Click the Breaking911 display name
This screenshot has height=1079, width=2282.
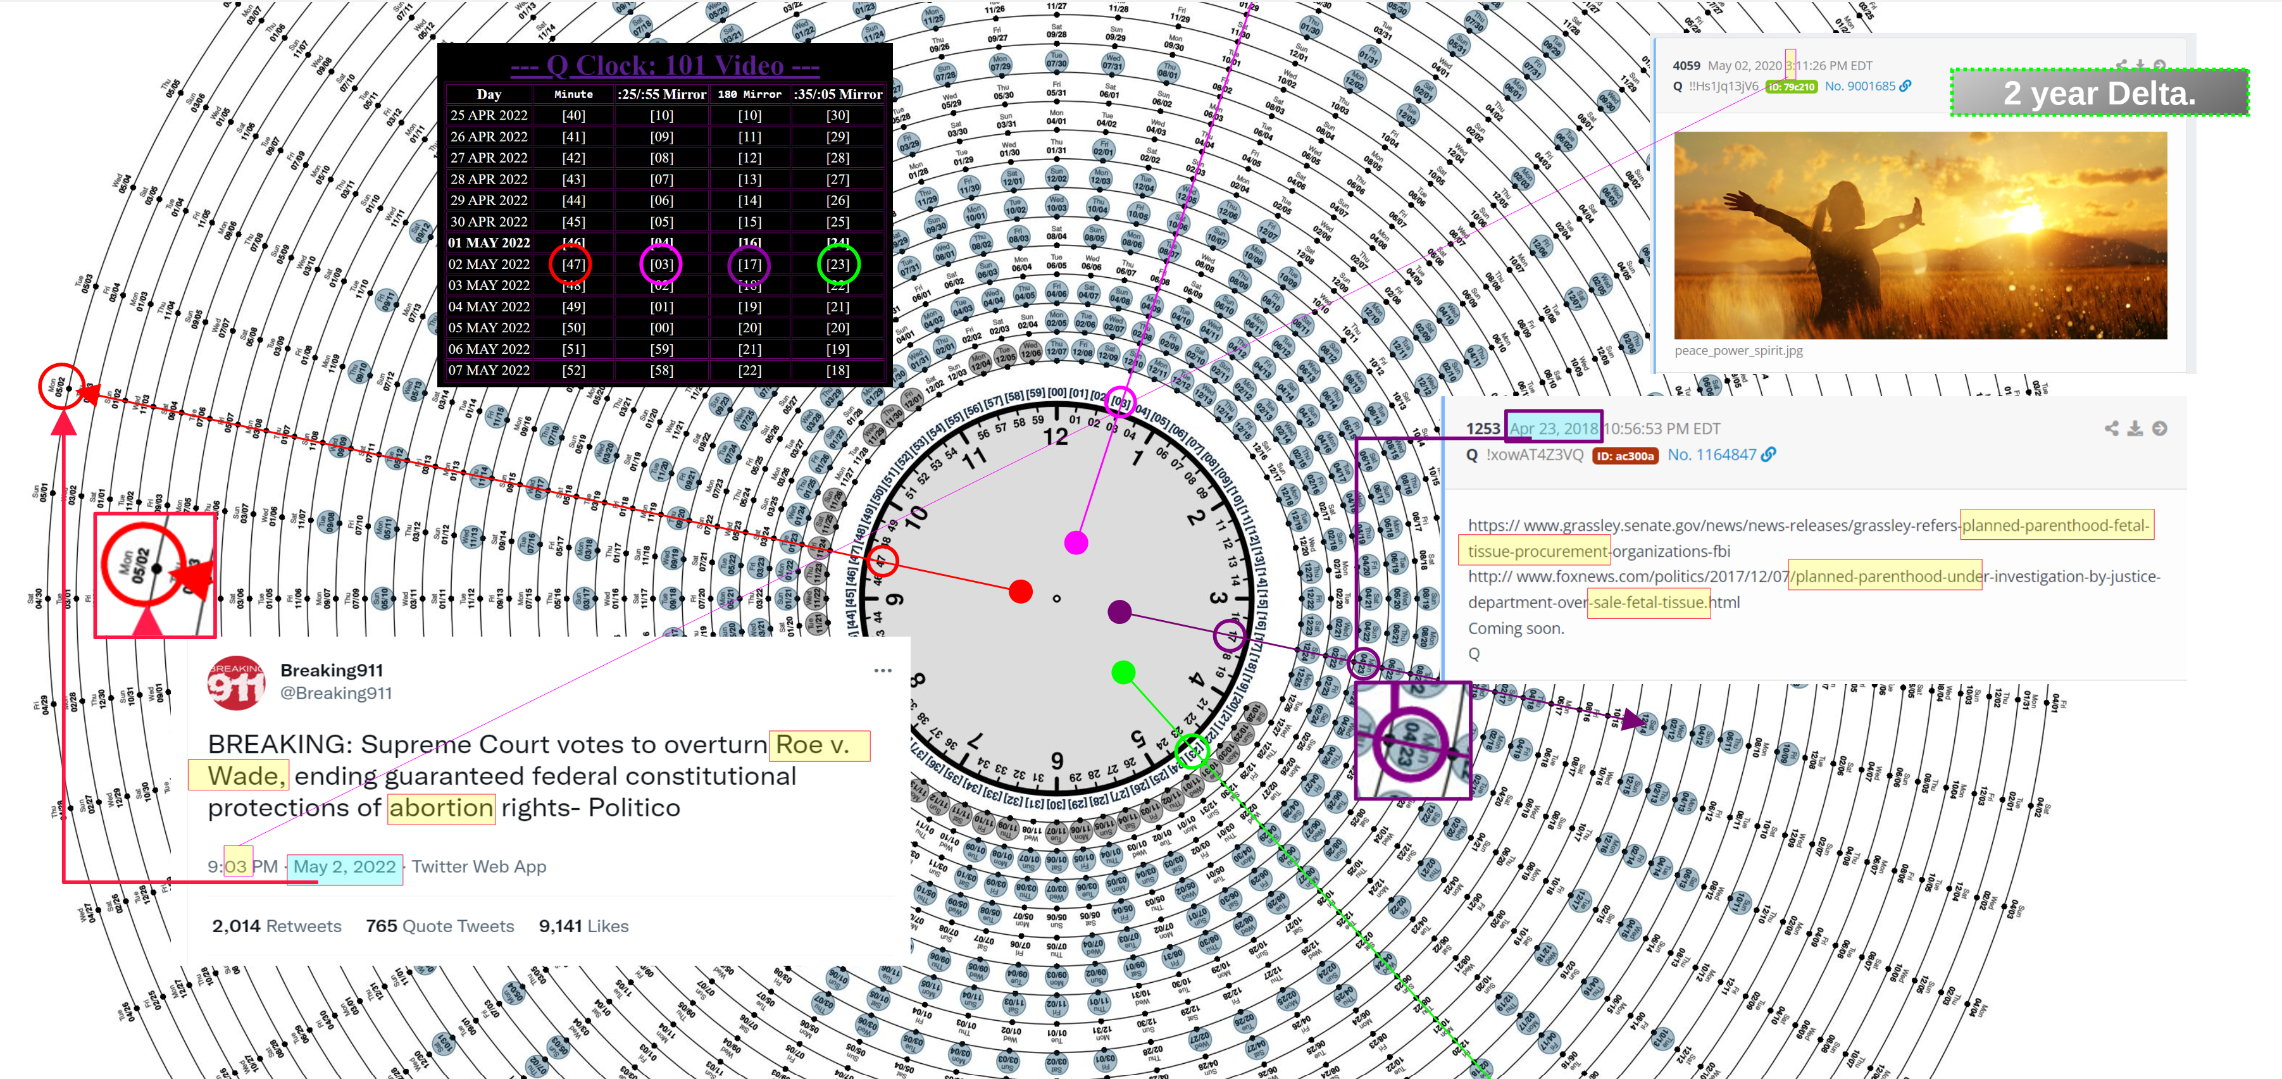(x=332, y=671)
